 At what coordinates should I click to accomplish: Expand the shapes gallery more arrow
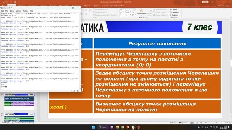(135, 15)
